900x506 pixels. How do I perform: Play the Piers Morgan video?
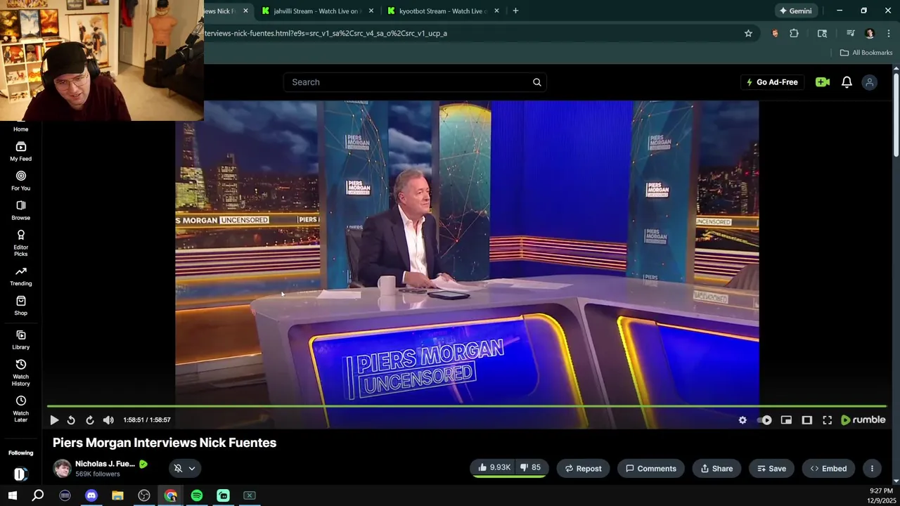click(54, 420)
